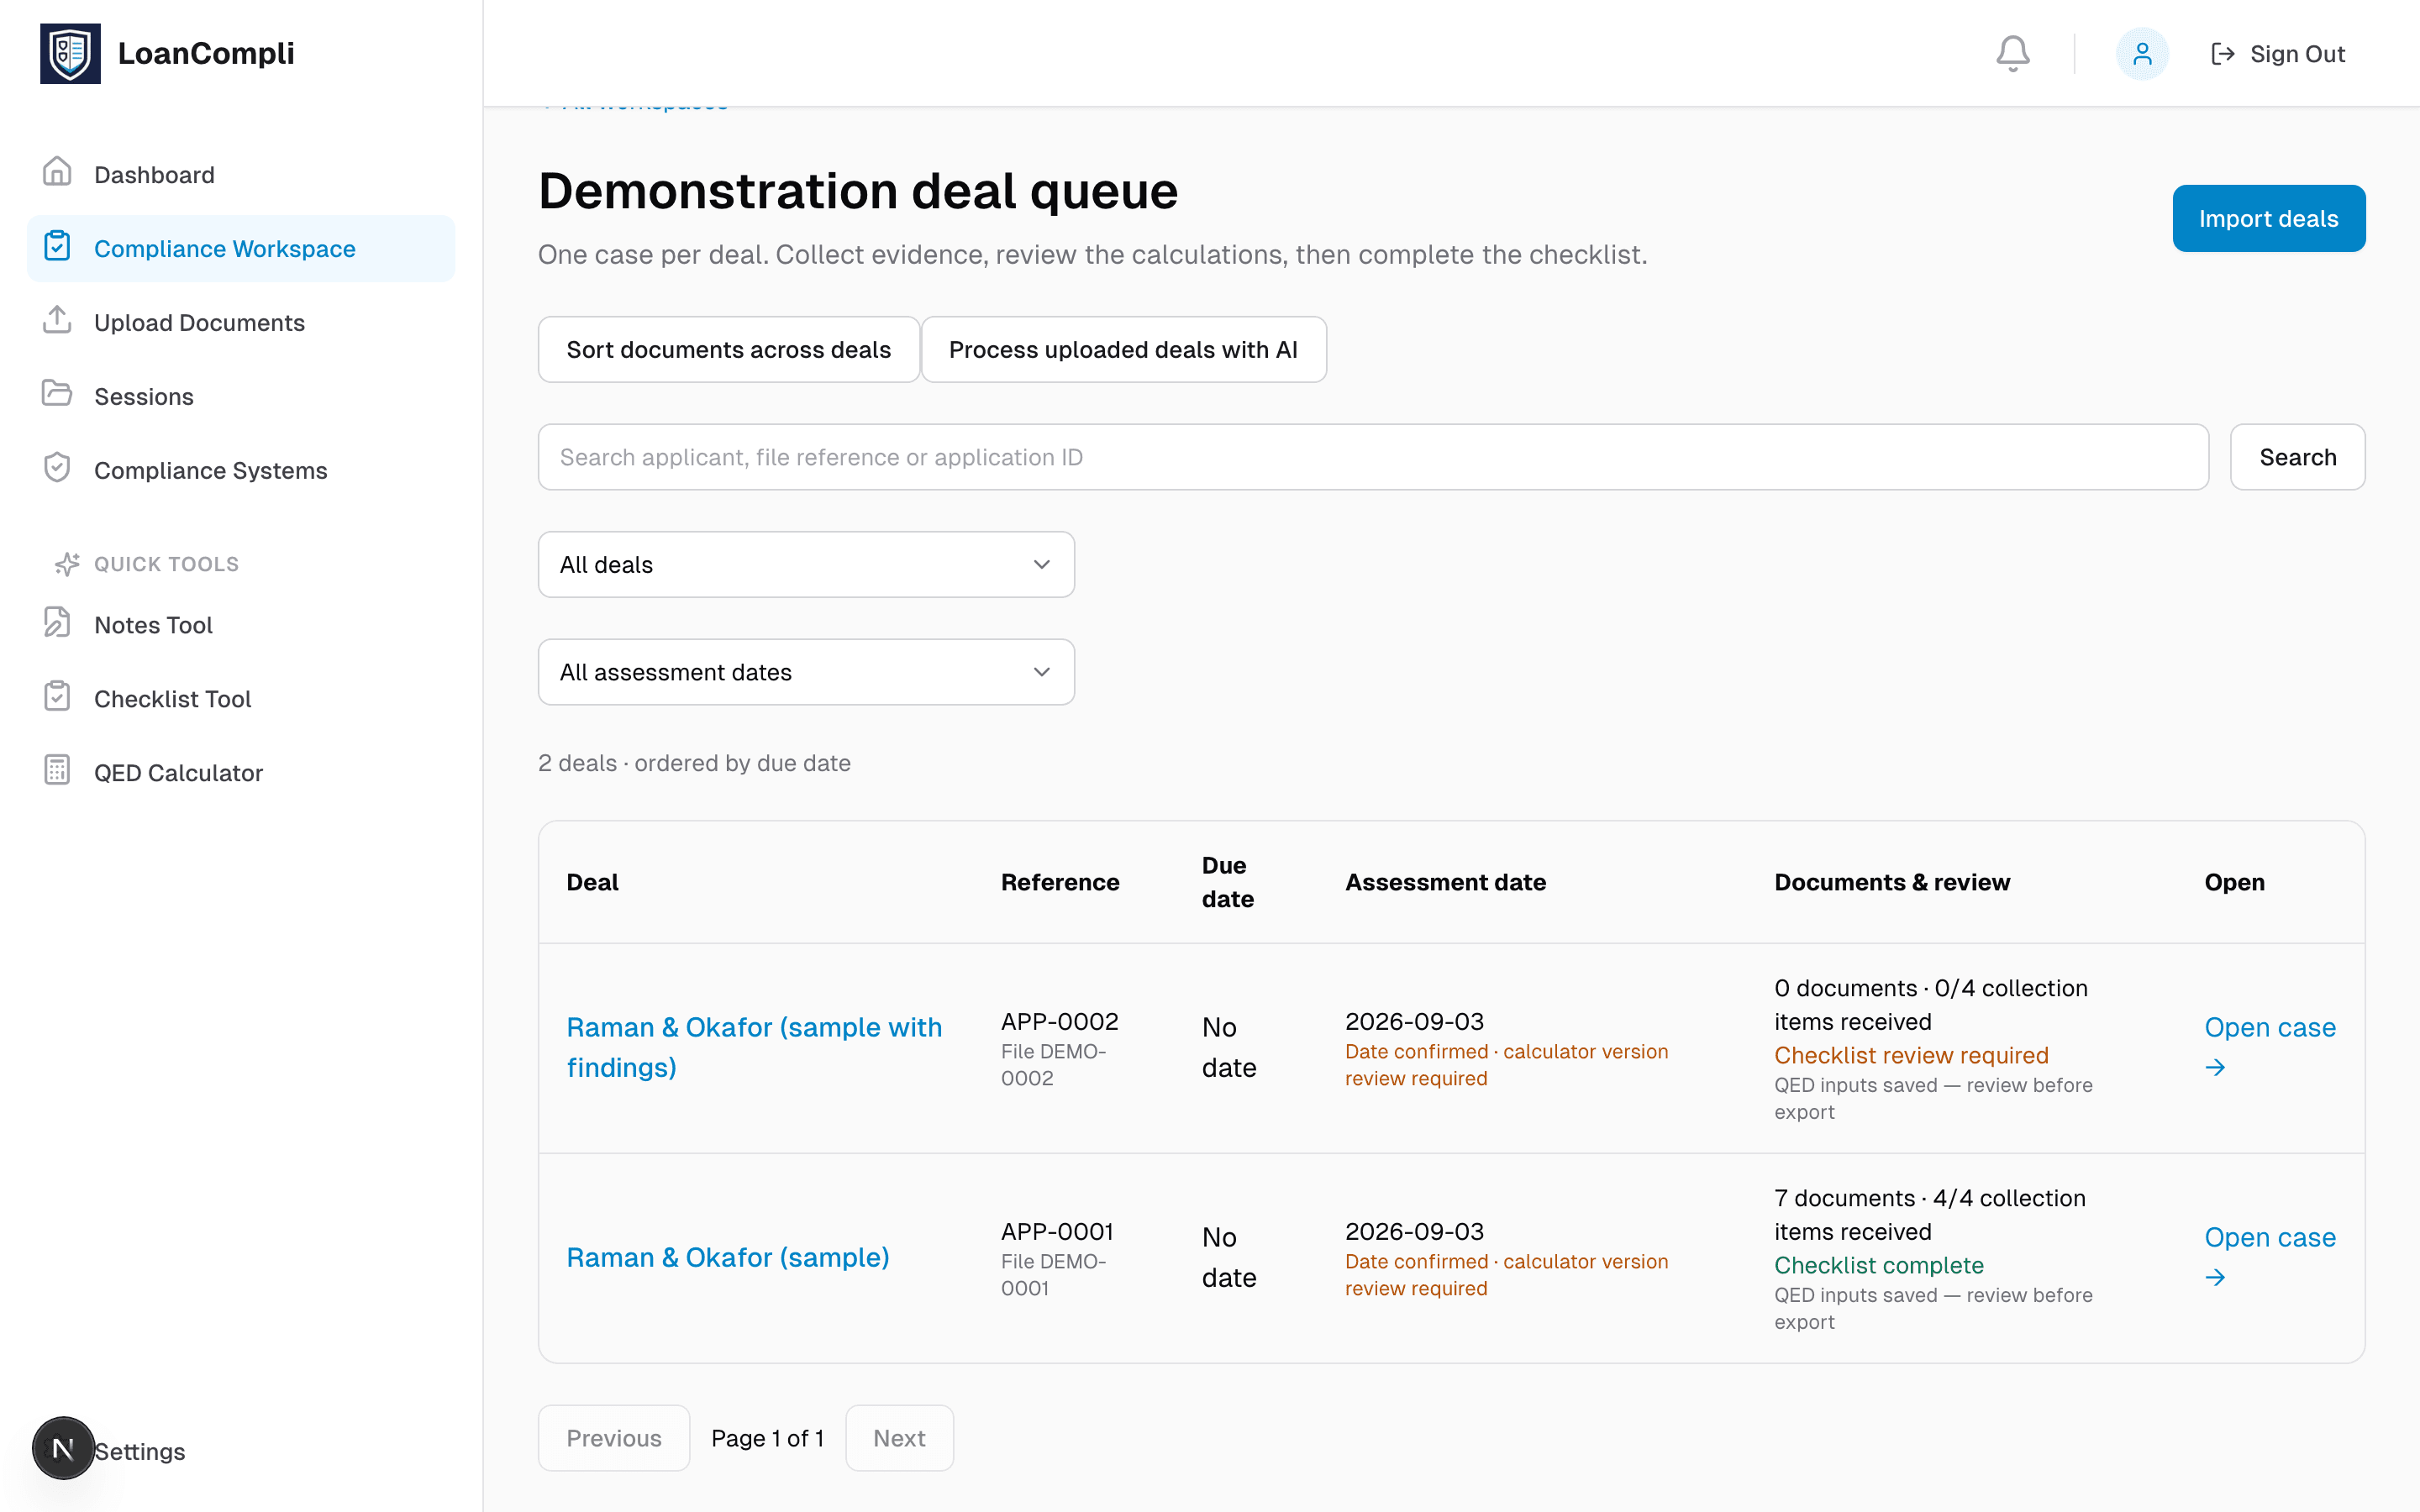Click Sort documents across deals
Image resolution: width=2420 pixels, height=1512 pixels.
click(728, 349)
